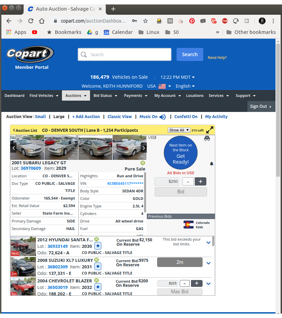The height and width of the screenshot is (318, 282).
Task: Increase the Blazer $225 max bid
Action: coord(196,283)
